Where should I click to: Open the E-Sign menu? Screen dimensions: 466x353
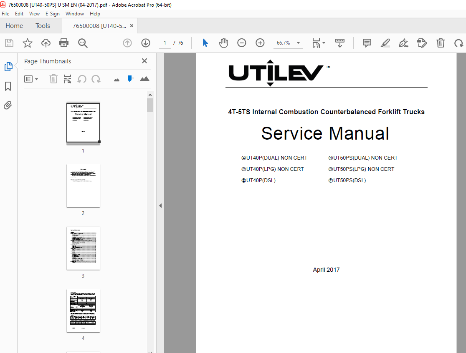point(52,14)
